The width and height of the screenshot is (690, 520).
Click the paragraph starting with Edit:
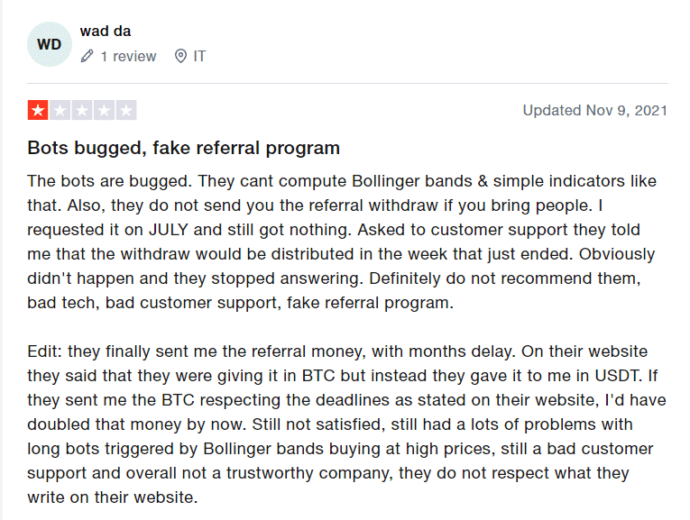[346, 424]
